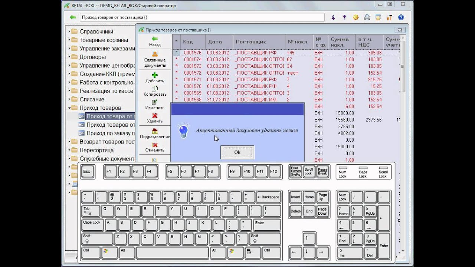This screenshot has width=475, height=267.
Task: Click the windows icon beside the printer
Action: (x=378, y=17)
